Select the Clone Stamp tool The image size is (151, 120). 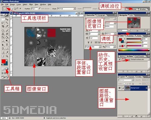(x=3, y=34)
